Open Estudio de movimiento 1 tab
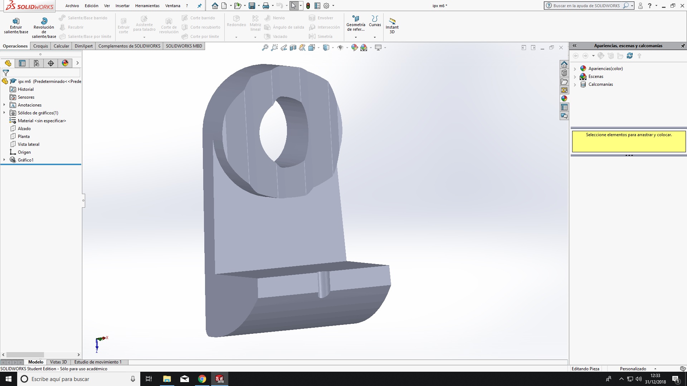 coord(98,362)
